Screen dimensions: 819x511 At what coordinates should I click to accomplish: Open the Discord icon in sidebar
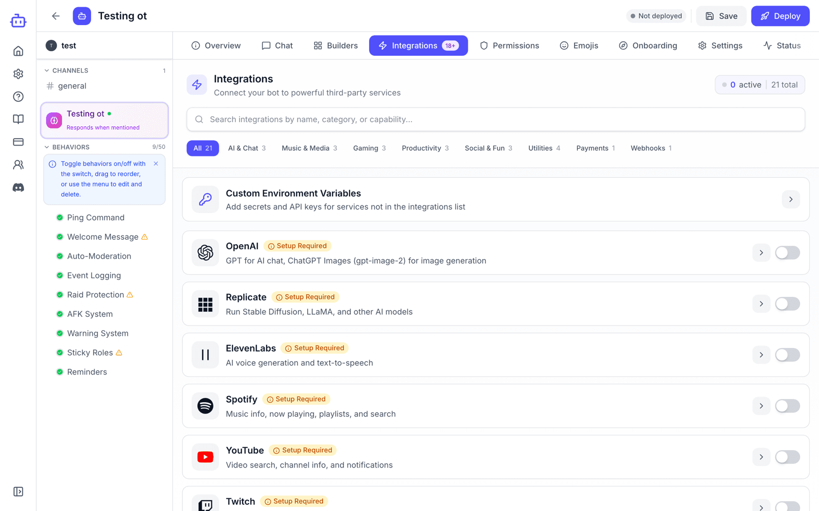(x=18, y=188)
